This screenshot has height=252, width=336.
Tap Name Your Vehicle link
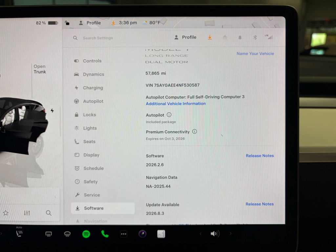[x=255, y=53]
